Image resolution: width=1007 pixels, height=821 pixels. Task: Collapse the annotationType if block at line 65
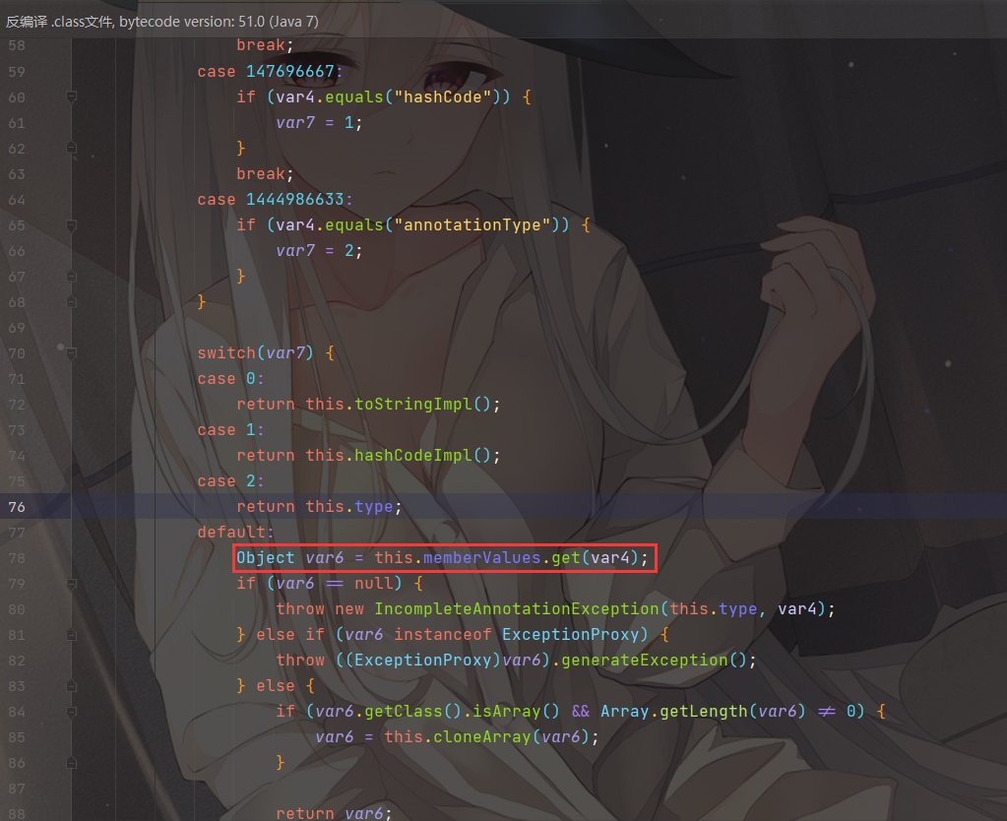[71, 225]
